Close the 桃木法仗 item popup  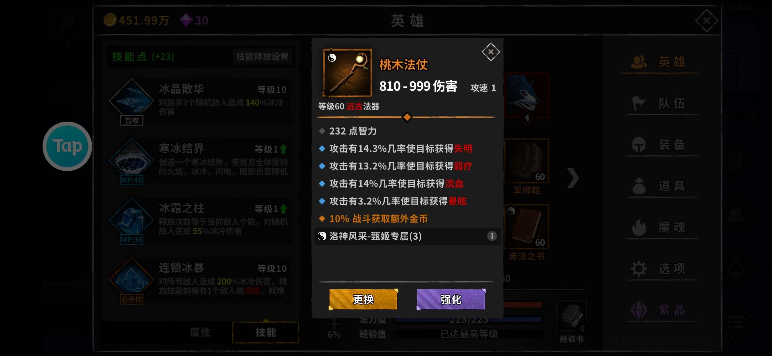click(491, 52)
